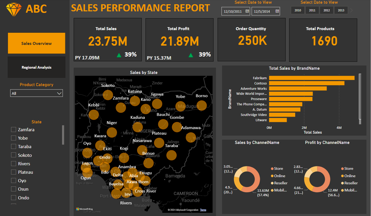
Task: Check the Zamfara state checkbox
Action: tap(13, 129)
